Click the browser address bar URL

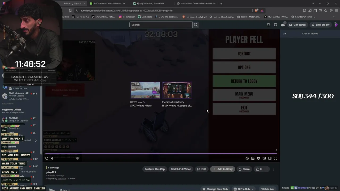tap(127, 11)
